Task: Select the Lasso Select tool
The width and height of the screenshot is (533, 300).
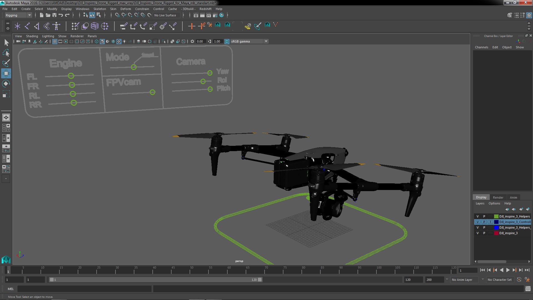Action: (x=6, y=53)
